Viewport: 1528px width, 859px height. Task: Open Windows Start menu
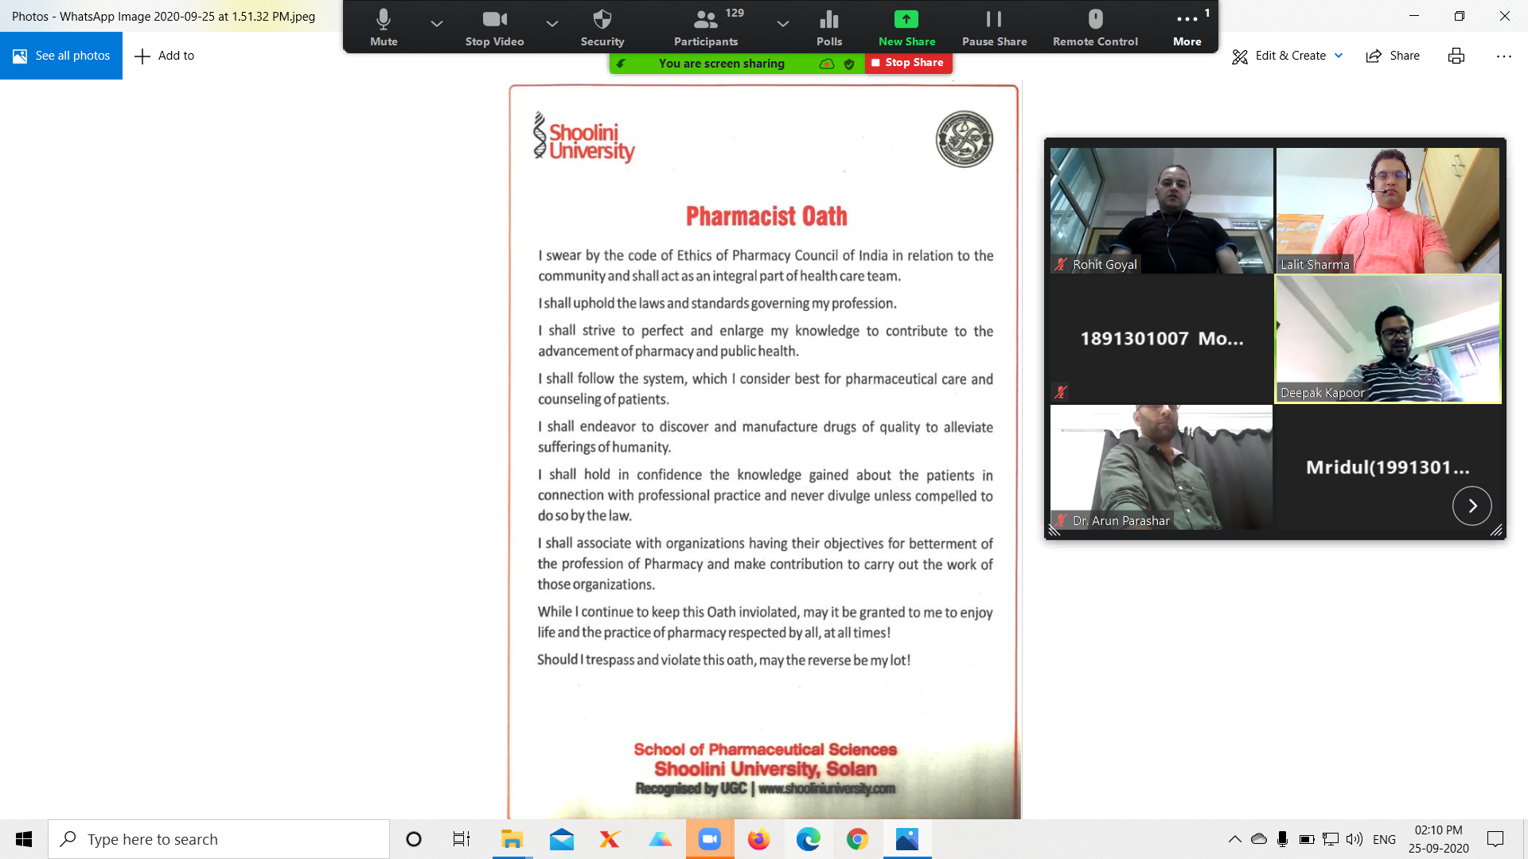(24, 839)
